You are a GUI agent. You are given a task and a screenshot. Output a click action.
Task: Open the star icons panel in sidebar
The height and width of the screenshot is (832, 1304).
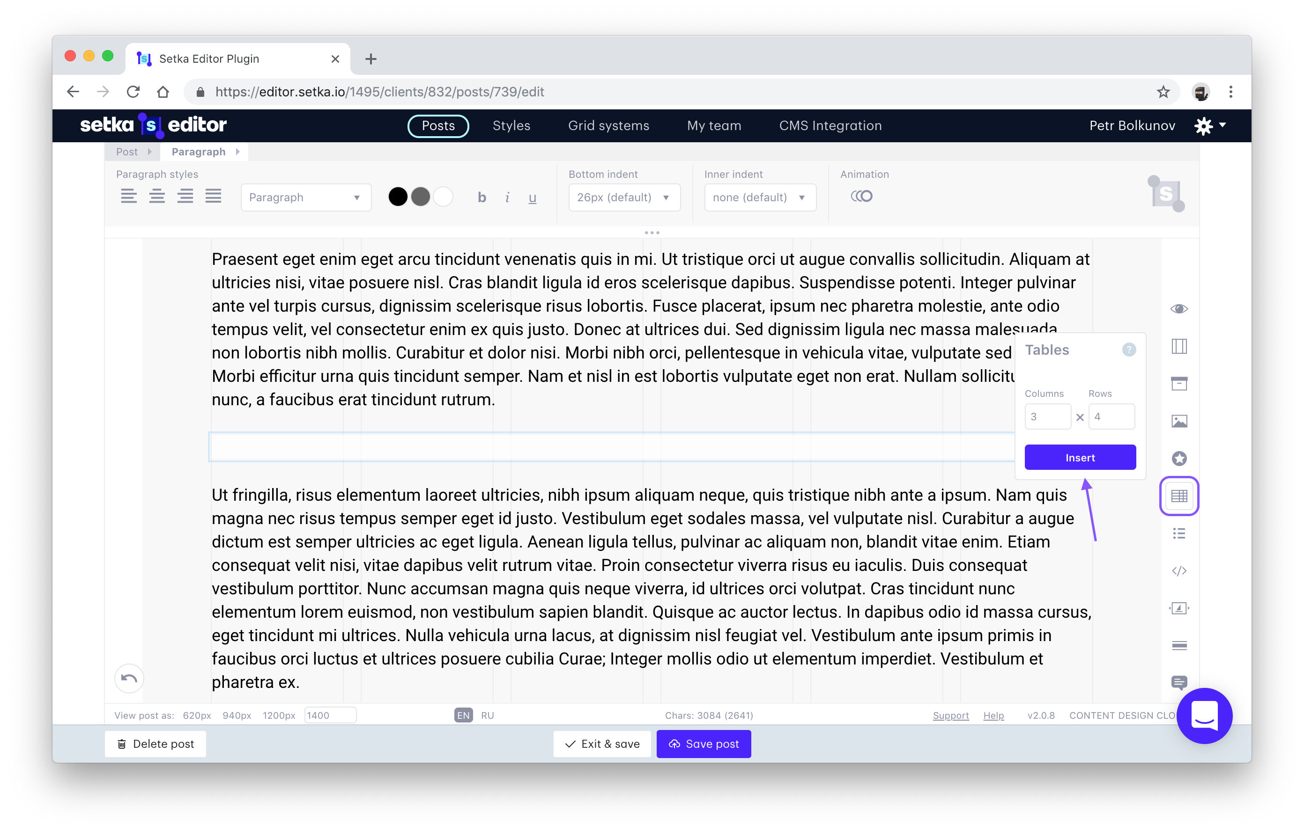1179,459
